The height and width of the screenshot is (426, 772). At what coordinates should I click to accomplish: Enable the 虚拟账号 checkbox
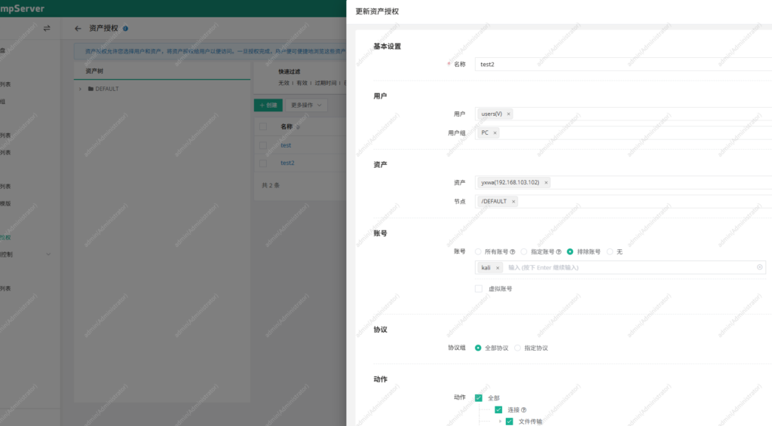[x=479, y=288]
